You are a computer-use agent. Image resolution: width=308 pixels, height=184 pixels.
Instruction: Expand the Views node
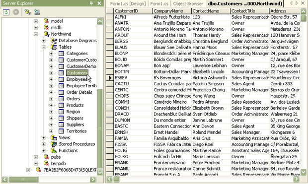coord(43,137)
